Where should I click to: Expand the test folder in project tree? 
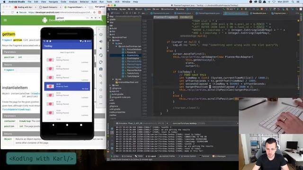pos(110,85)
